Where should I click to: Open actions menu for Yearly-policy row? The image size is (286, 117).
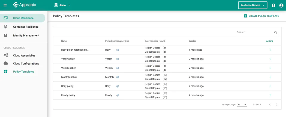270,59
